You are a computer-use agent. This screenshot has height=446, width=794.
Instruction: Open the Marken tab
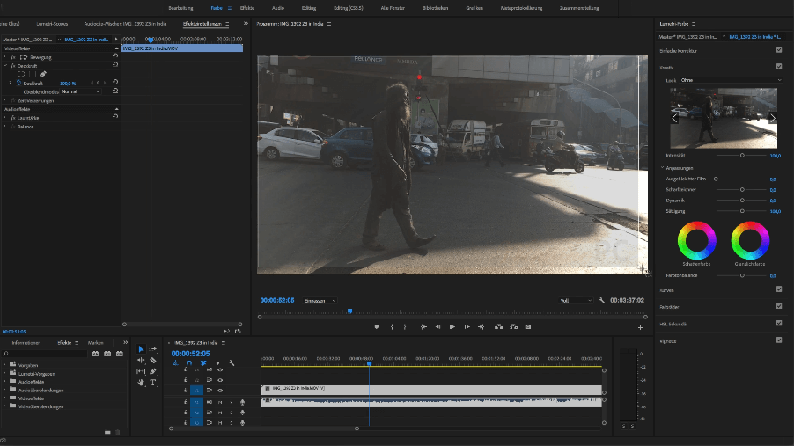pos(95,343)
